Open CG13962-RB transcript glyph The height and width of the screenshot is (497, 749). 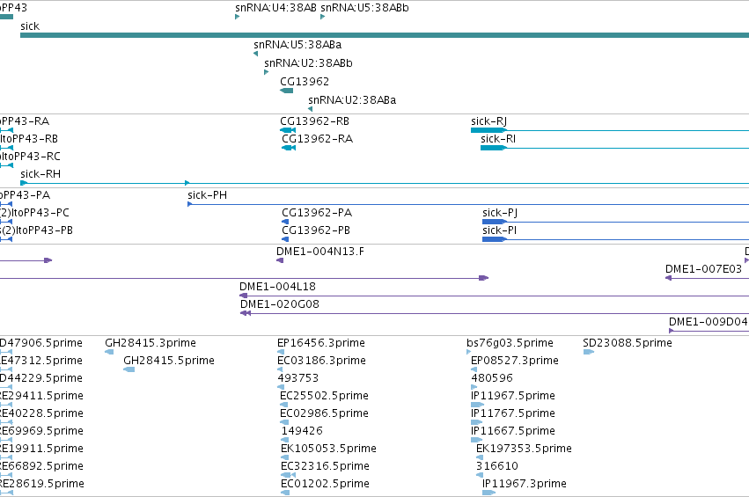click(288, 130)
